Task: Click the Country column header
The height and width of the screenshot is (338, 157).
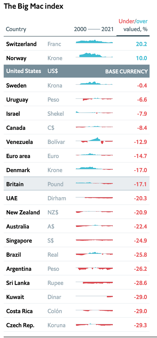Action: click(x=16, y=29)
